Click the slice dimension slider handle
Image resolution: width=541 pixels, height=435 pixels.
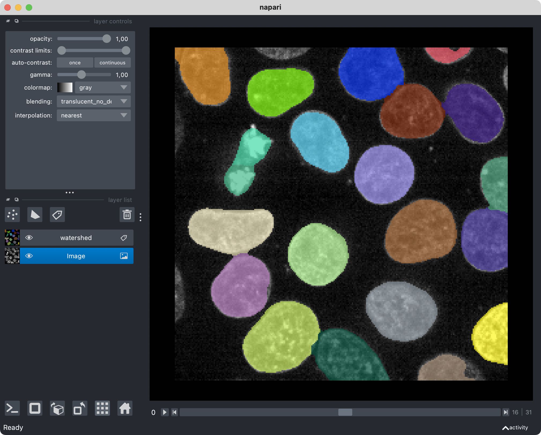345,412
